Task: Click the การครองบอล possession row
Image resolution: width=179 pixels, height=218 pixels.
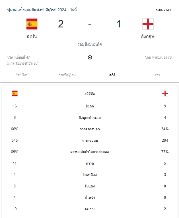Action: [x=90, y=129]
